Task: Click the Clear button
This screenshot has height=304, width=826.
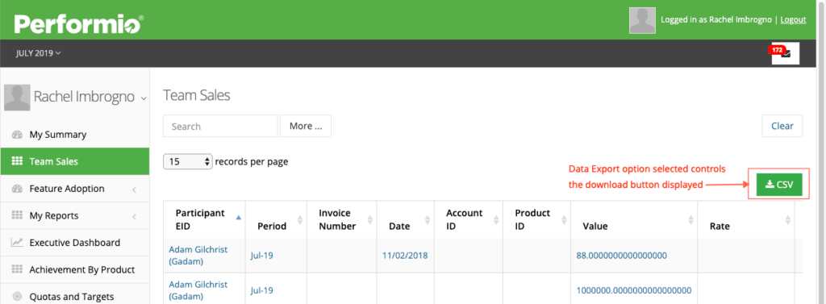Action: (782, 126)
